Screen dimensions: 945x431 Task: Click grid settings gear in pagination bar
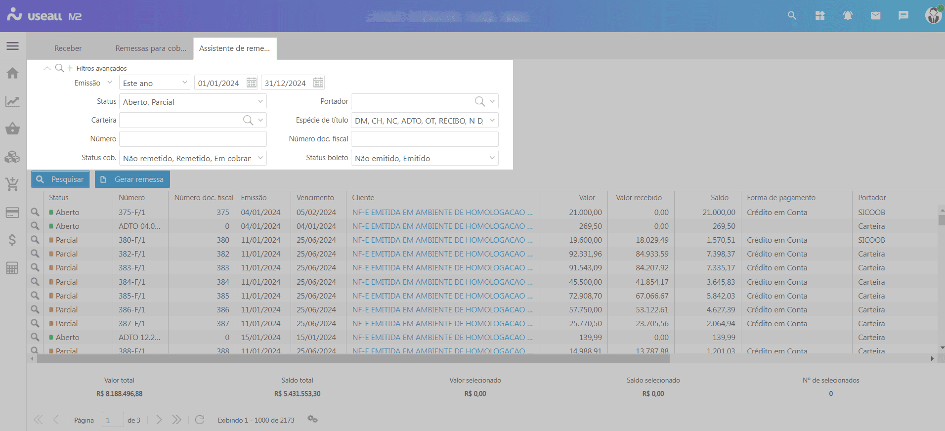(x=312, y=419)
